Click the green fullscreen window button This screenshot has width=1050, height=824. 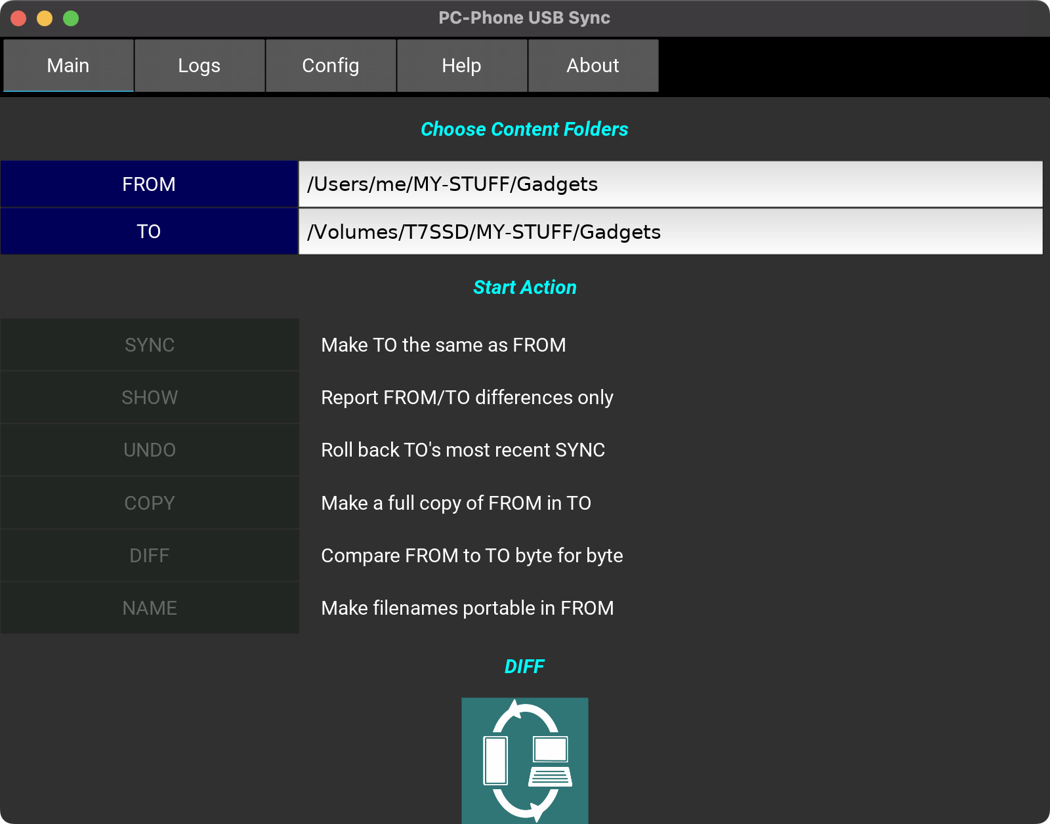[x=71, y=18]
